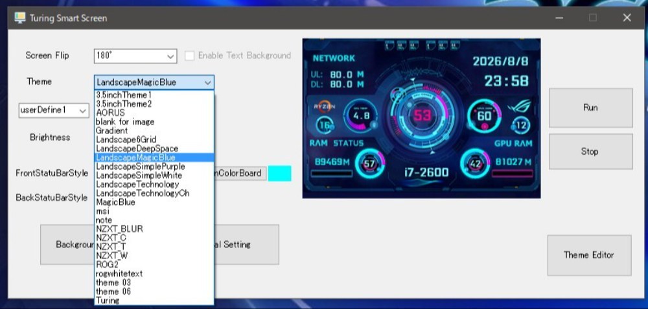
Task: Select the NZXT_W theme
Action: click(x=154, y=256)
